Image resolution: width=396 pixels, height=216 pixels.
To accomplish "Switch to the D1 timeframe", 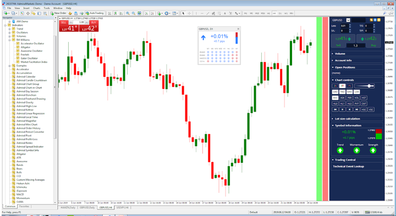I will click(x=280, y=13).
